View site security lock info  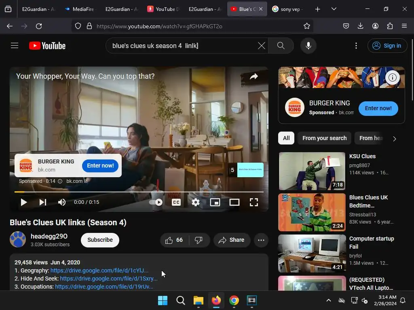(x=89, y=26)
